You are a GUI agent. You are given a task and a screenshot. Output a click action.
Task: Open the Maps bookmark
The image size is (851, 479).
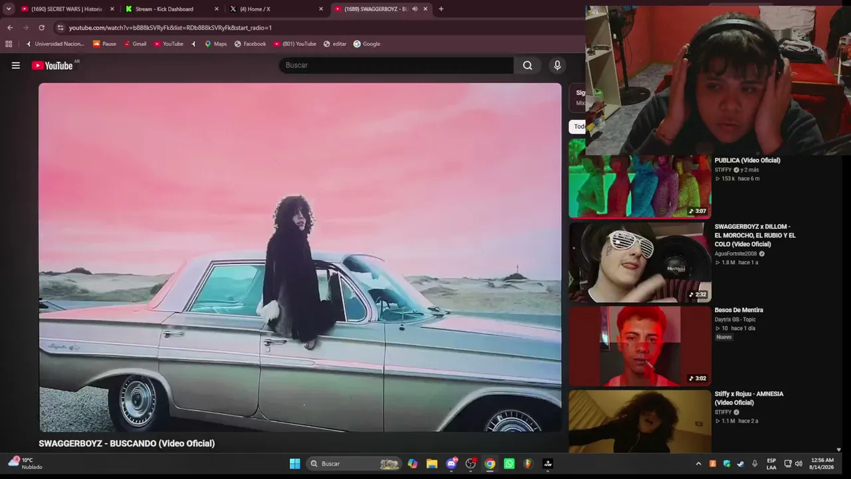coord(215,44)
